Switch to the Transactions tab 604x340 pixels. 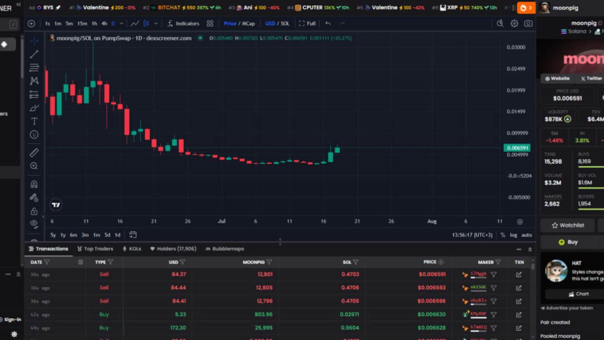[x=48, y=249]
